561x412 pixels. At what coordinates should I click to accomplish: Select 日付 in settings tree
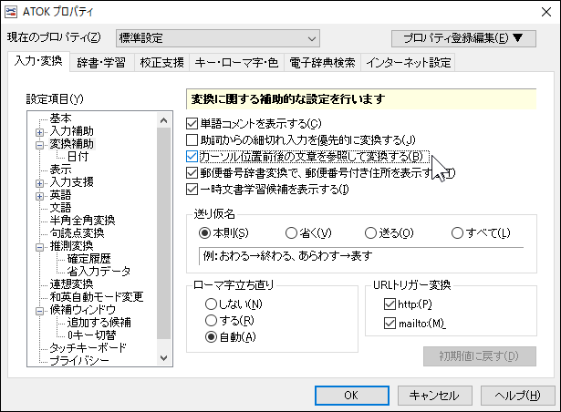78,157
